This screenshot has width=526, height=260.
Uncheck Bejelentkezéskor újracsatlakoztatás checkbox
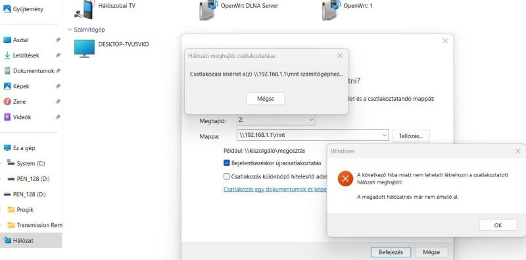point(227,163)
